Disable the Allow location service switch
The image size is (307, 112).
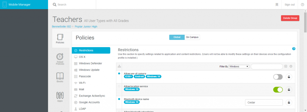278,90
